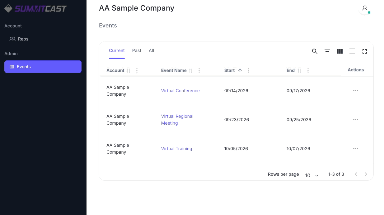Click Account cell in Virtual Conference row

pos(118,91)
